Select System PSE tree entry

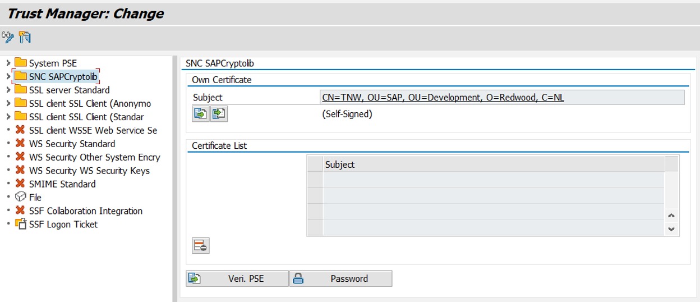(x=53, y=63)
